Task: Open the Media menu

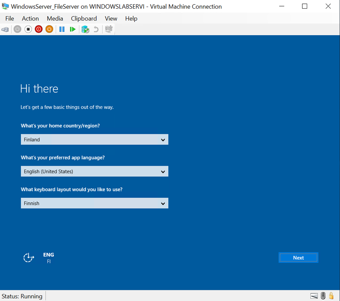Action: click(x=55, y=18)
